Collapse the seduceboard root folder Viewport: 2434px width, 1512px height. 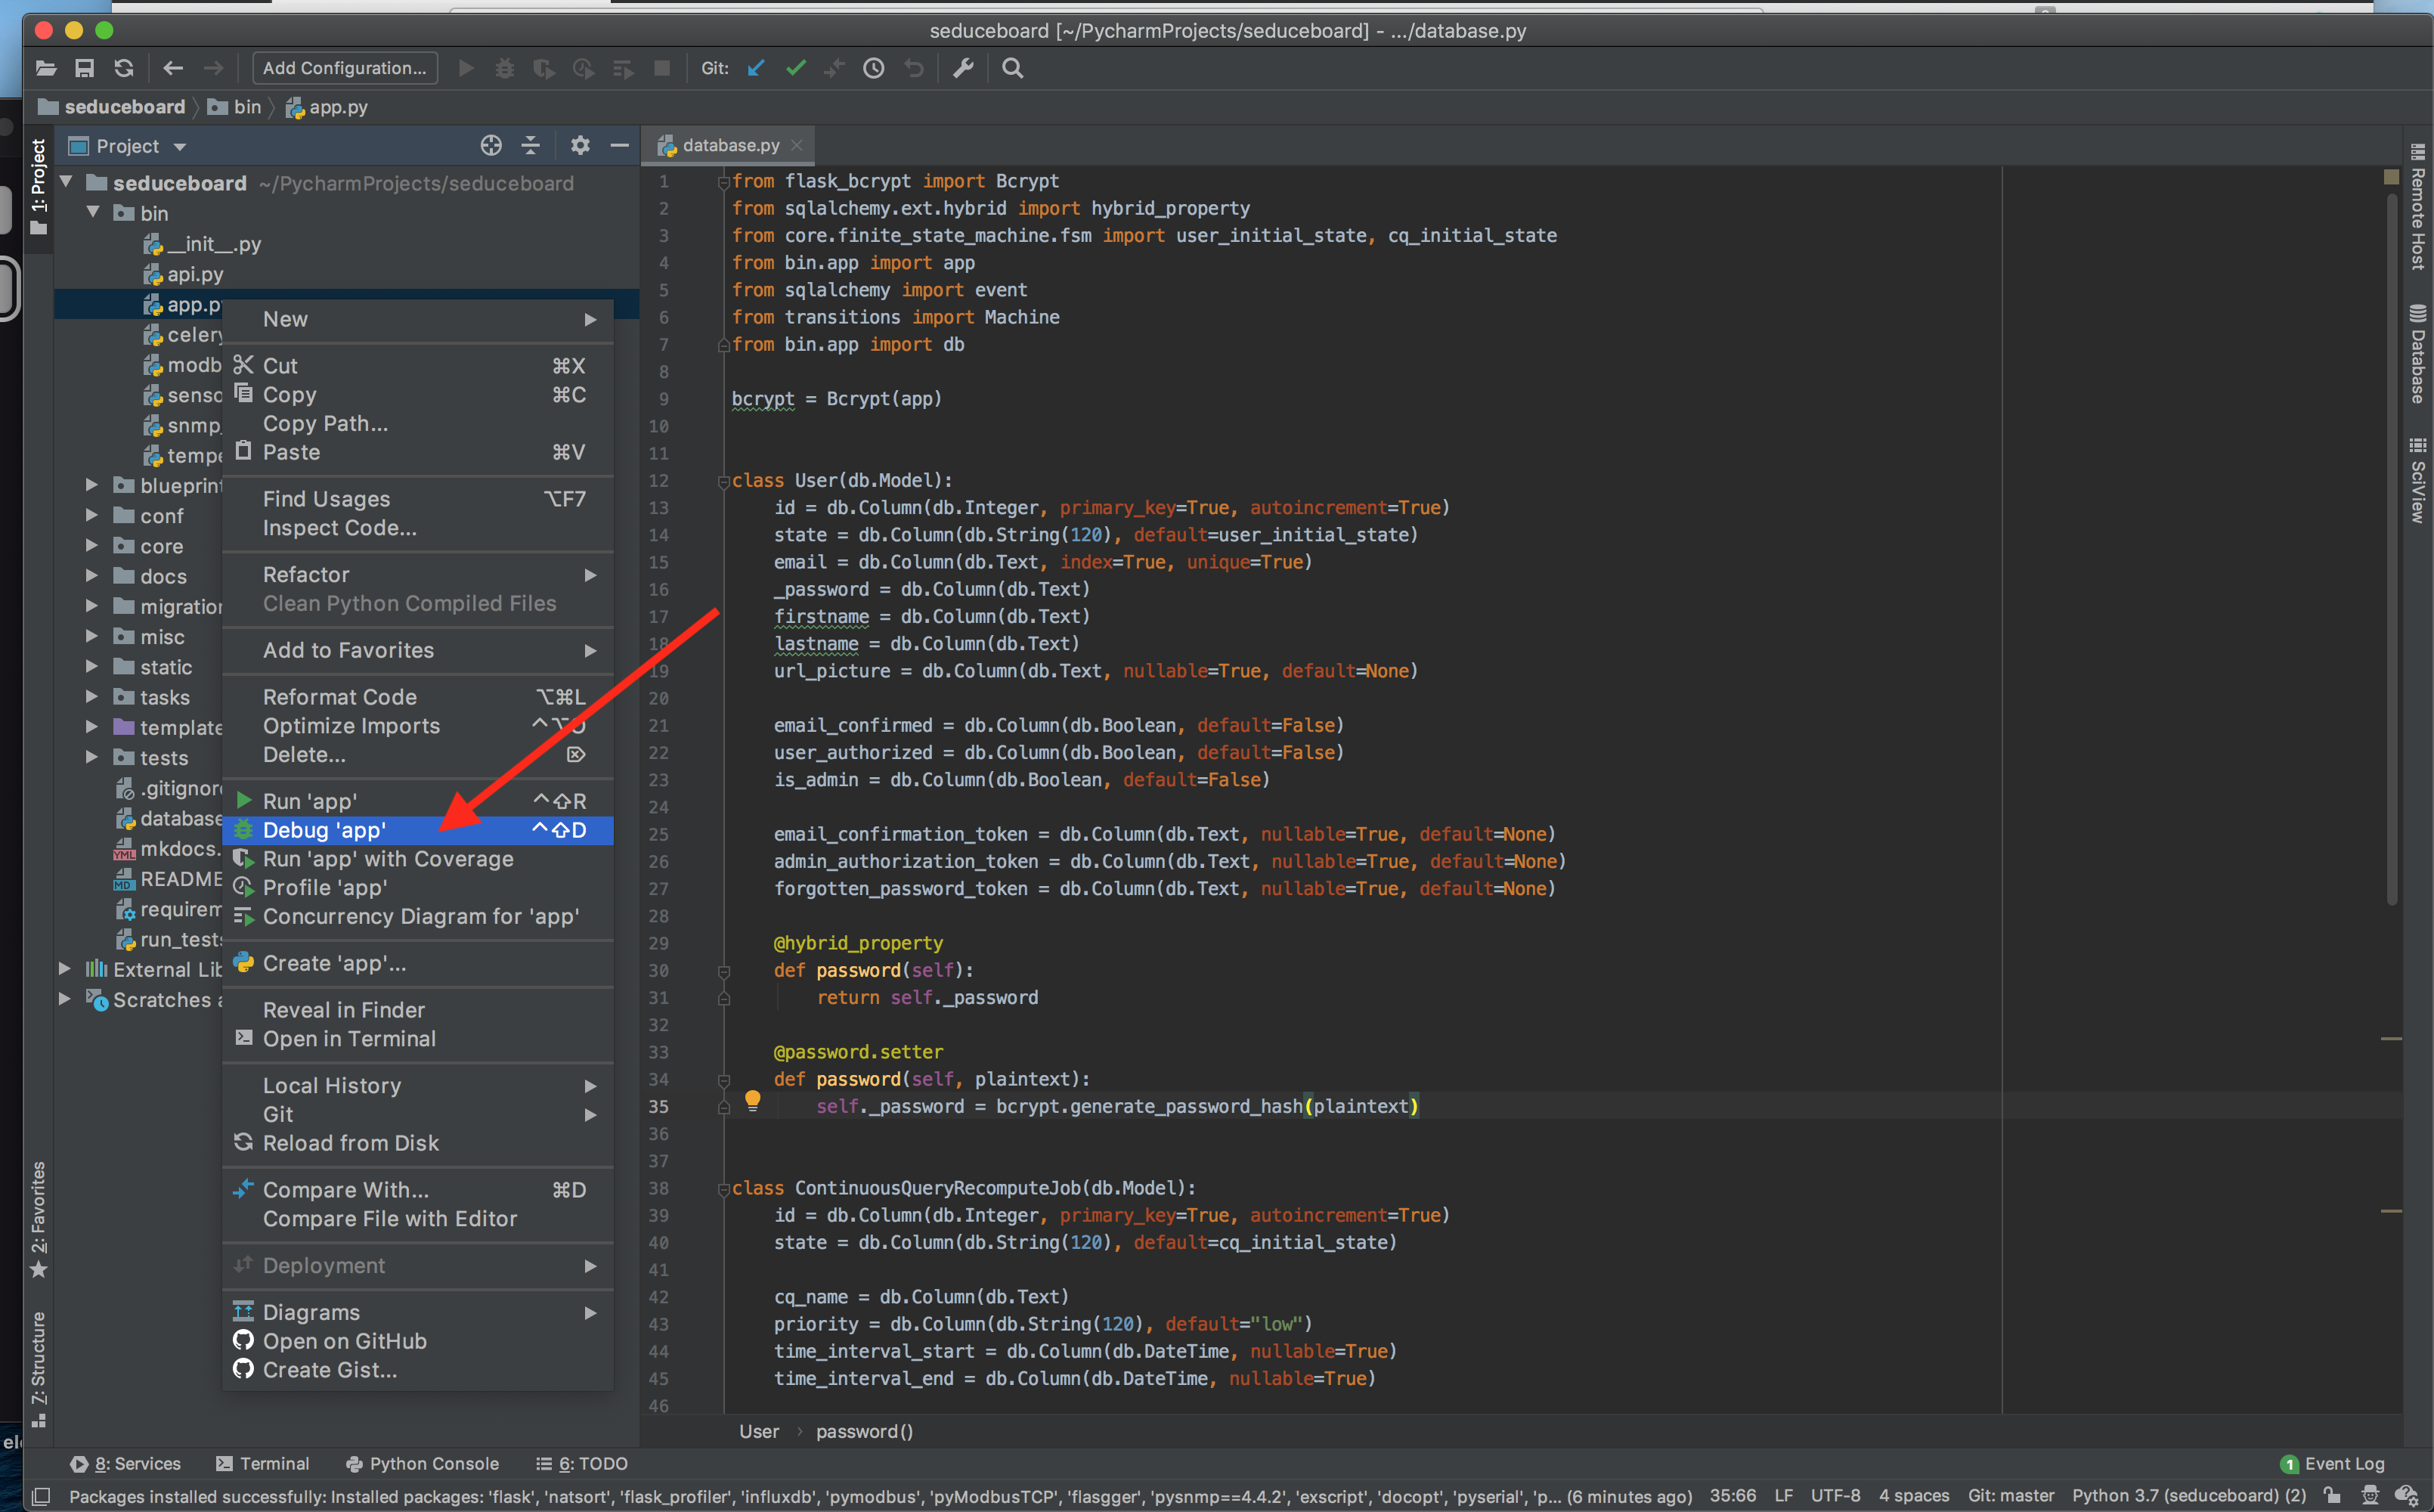click(x=66, y=183)
